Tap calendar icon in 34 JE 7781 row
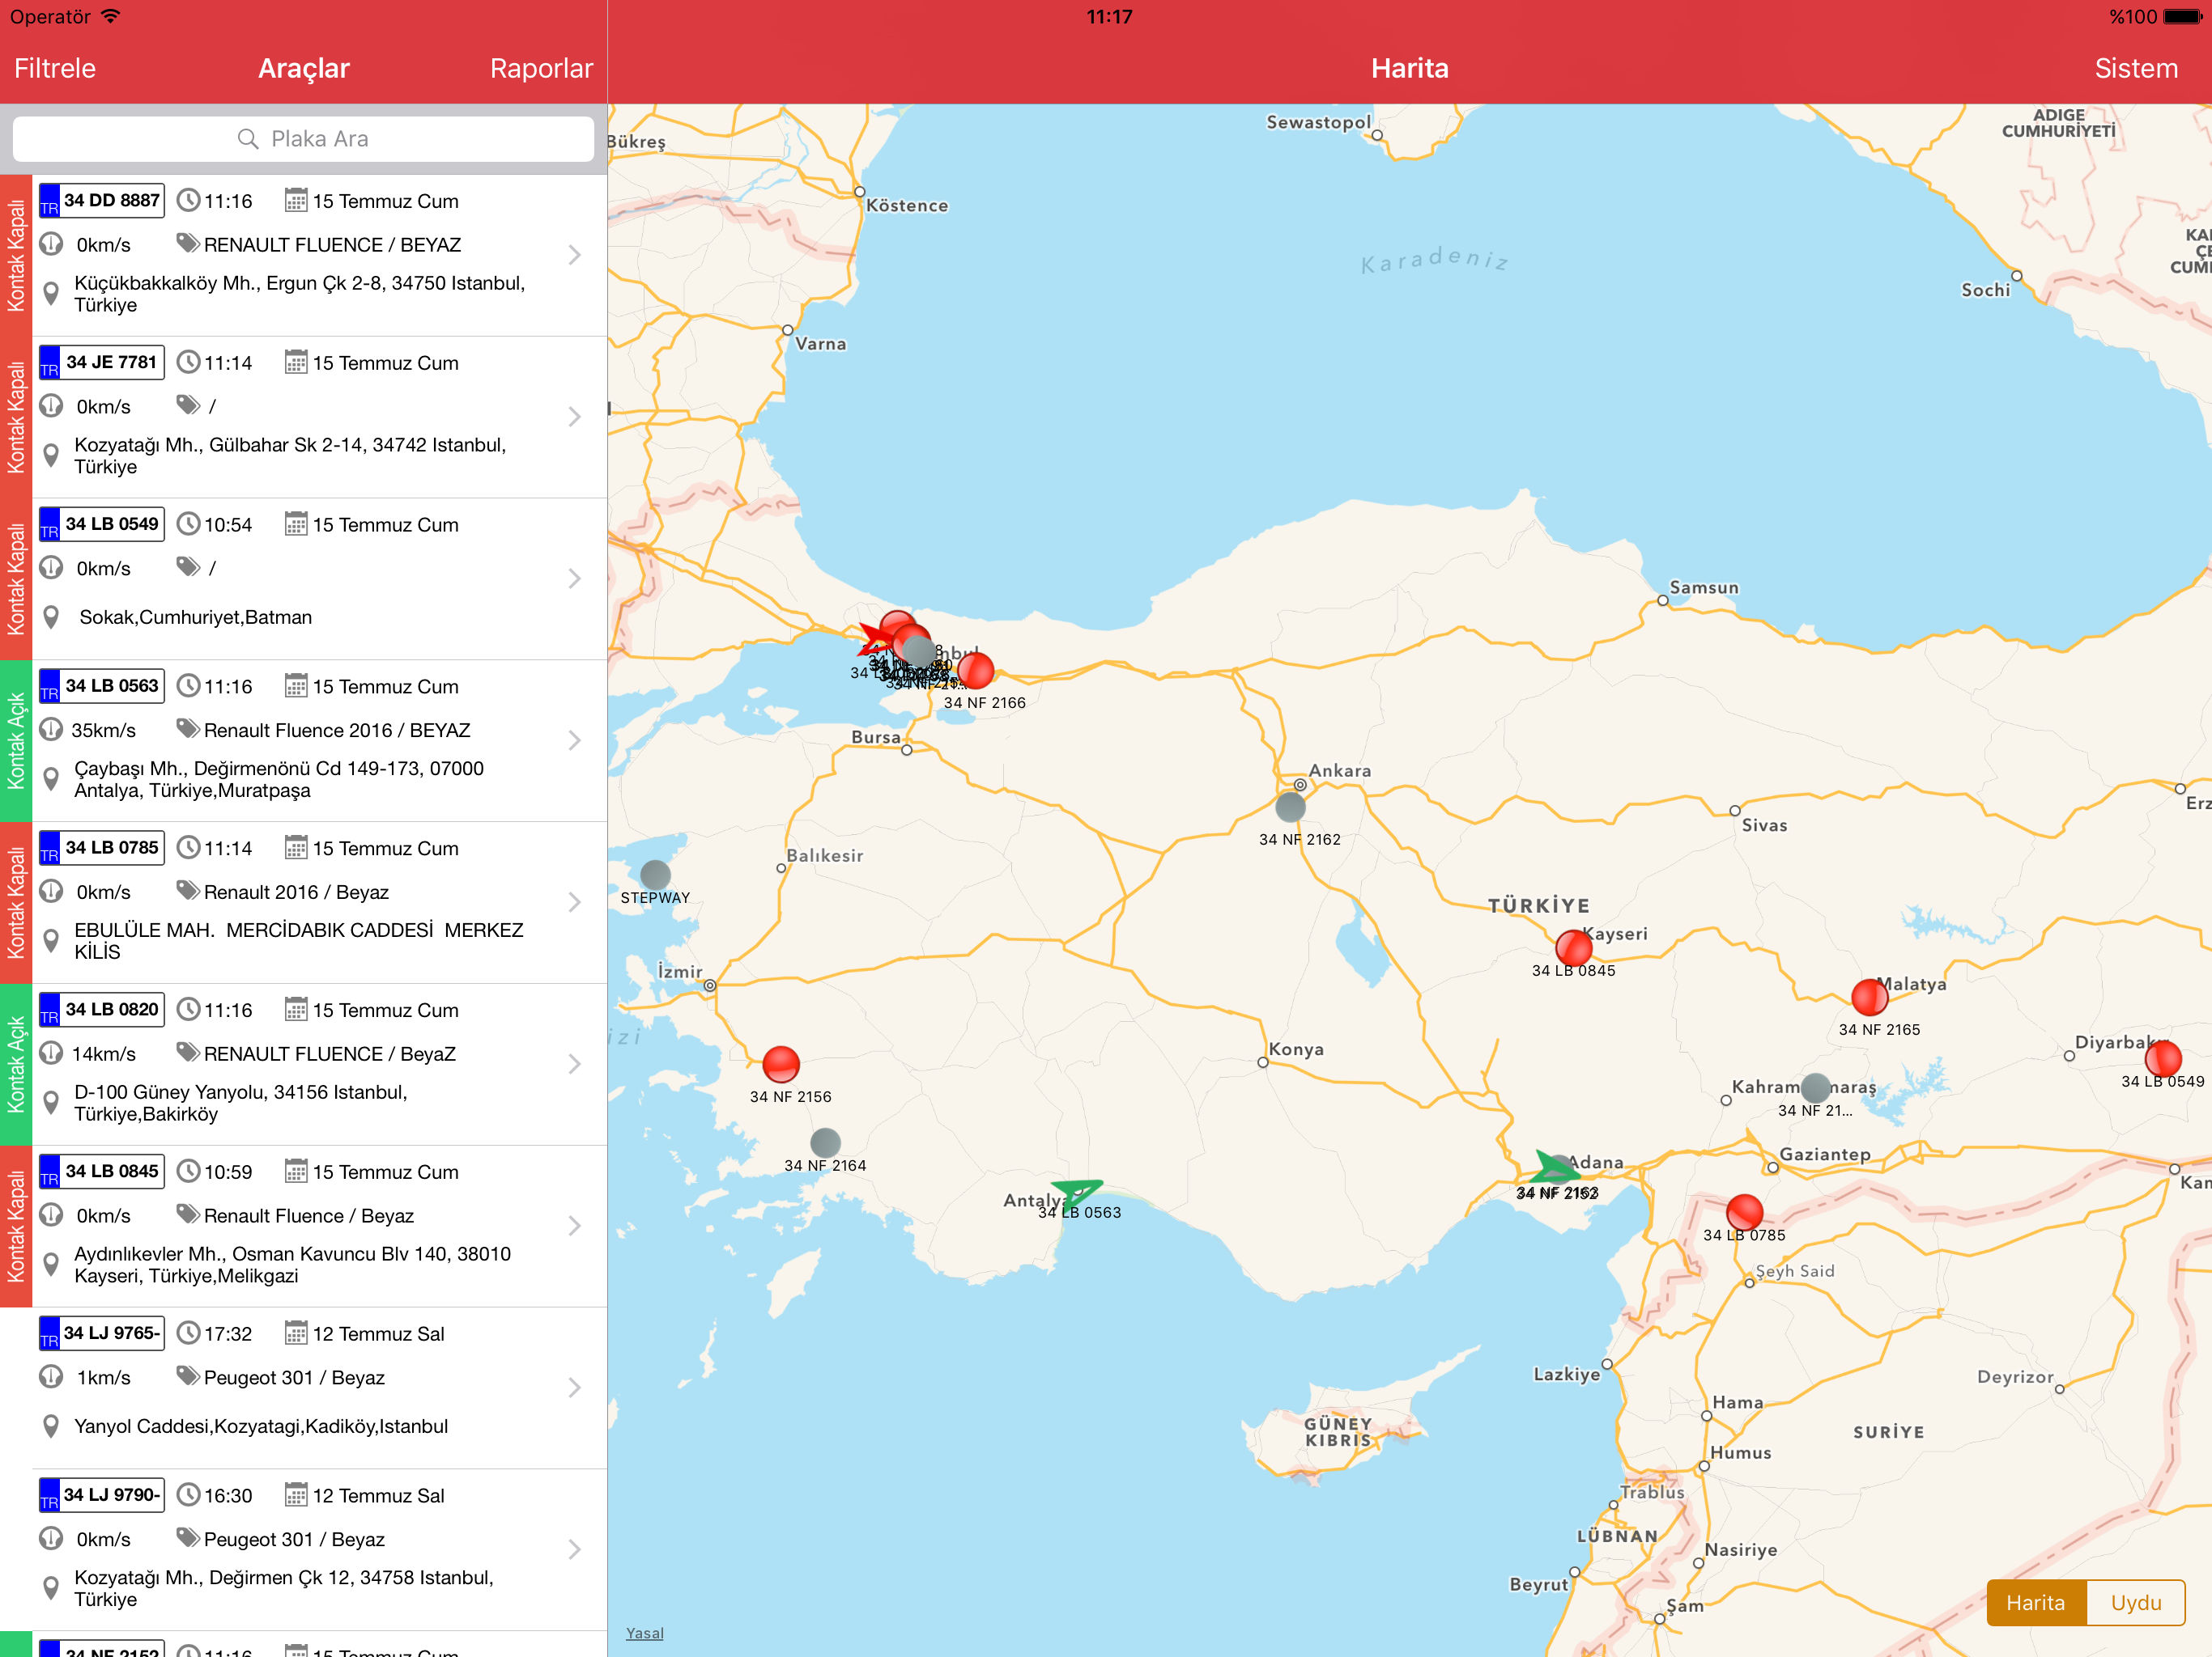 [x=296, y=362]
